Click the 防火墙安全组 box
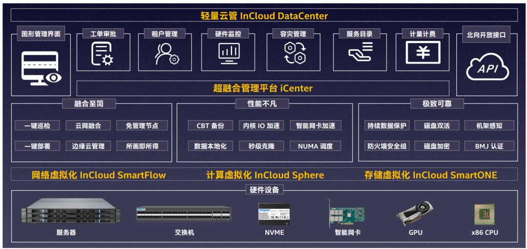 [386, 146]
